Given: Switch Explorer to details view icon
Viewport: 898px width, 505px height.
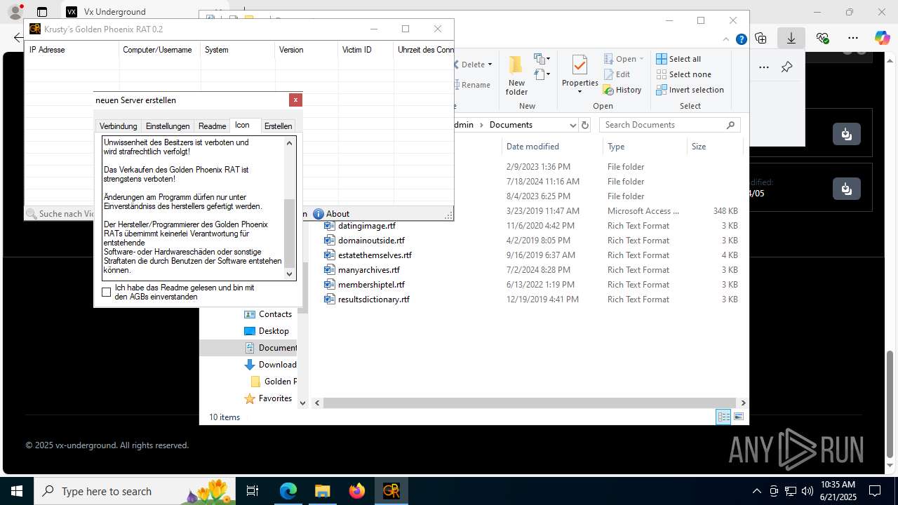Looking at the screenshot, I should (x=723, y=417).
